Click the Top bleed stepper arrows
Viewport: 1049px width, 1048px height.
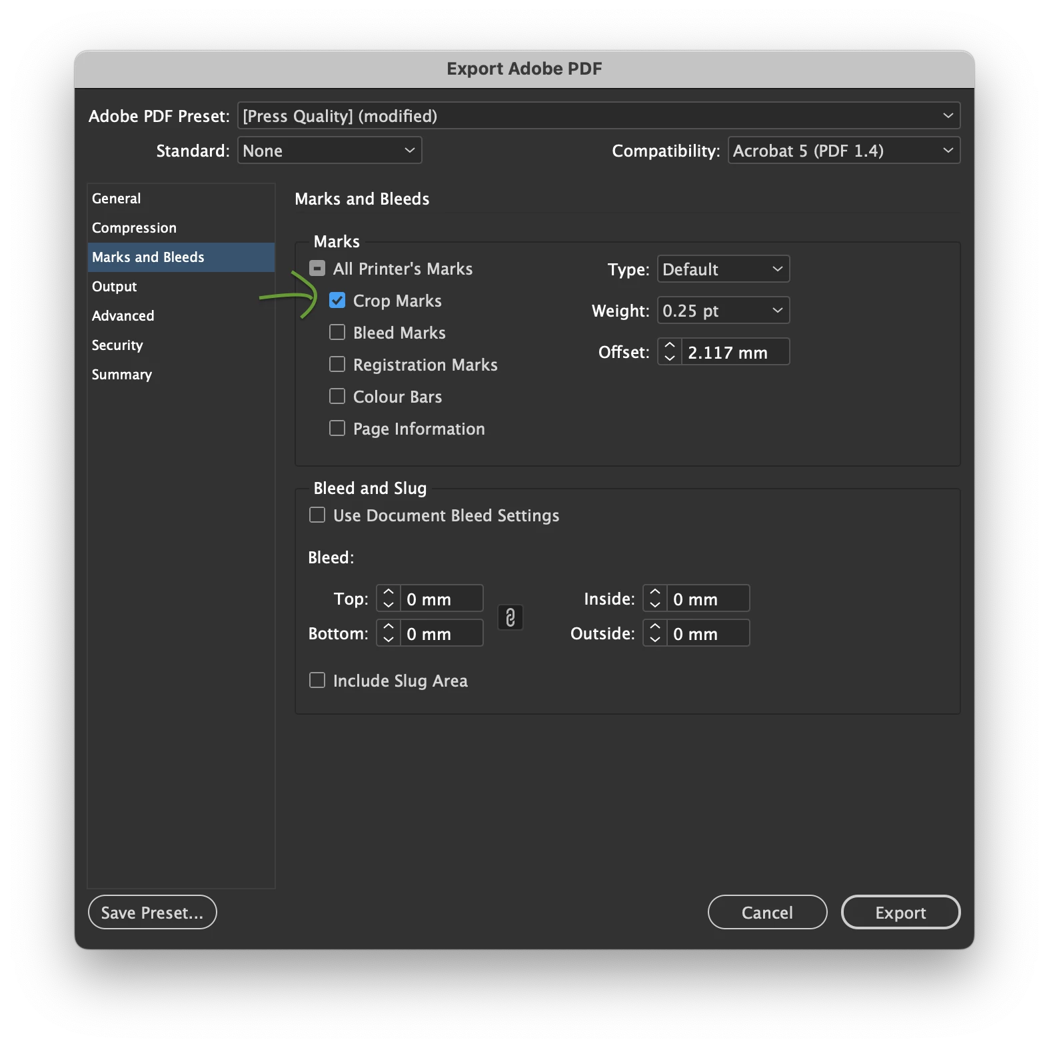389,599
